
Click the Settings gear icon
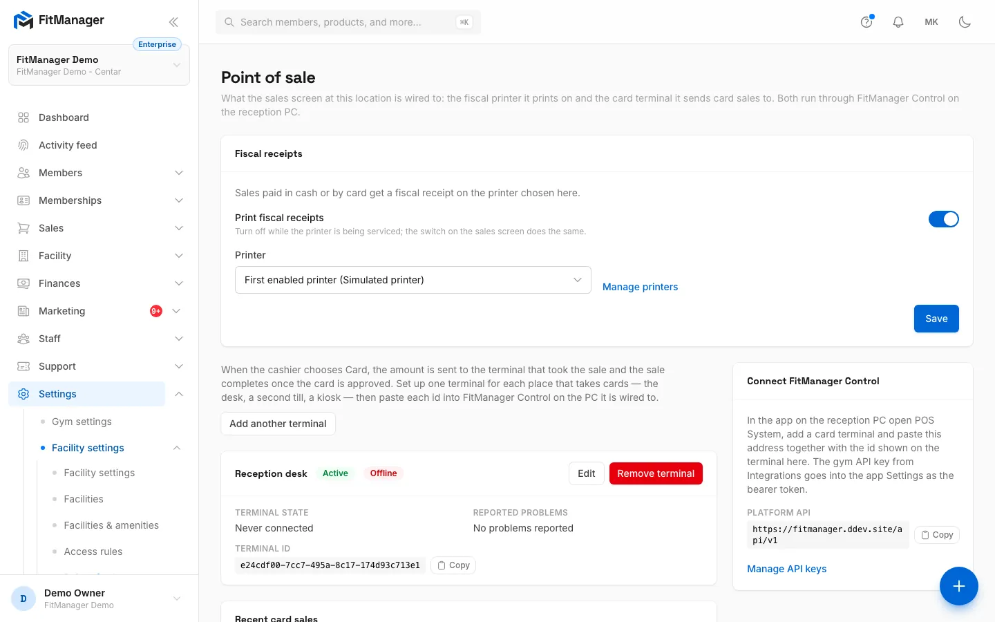pyautogui.click(x=23, y=394)
